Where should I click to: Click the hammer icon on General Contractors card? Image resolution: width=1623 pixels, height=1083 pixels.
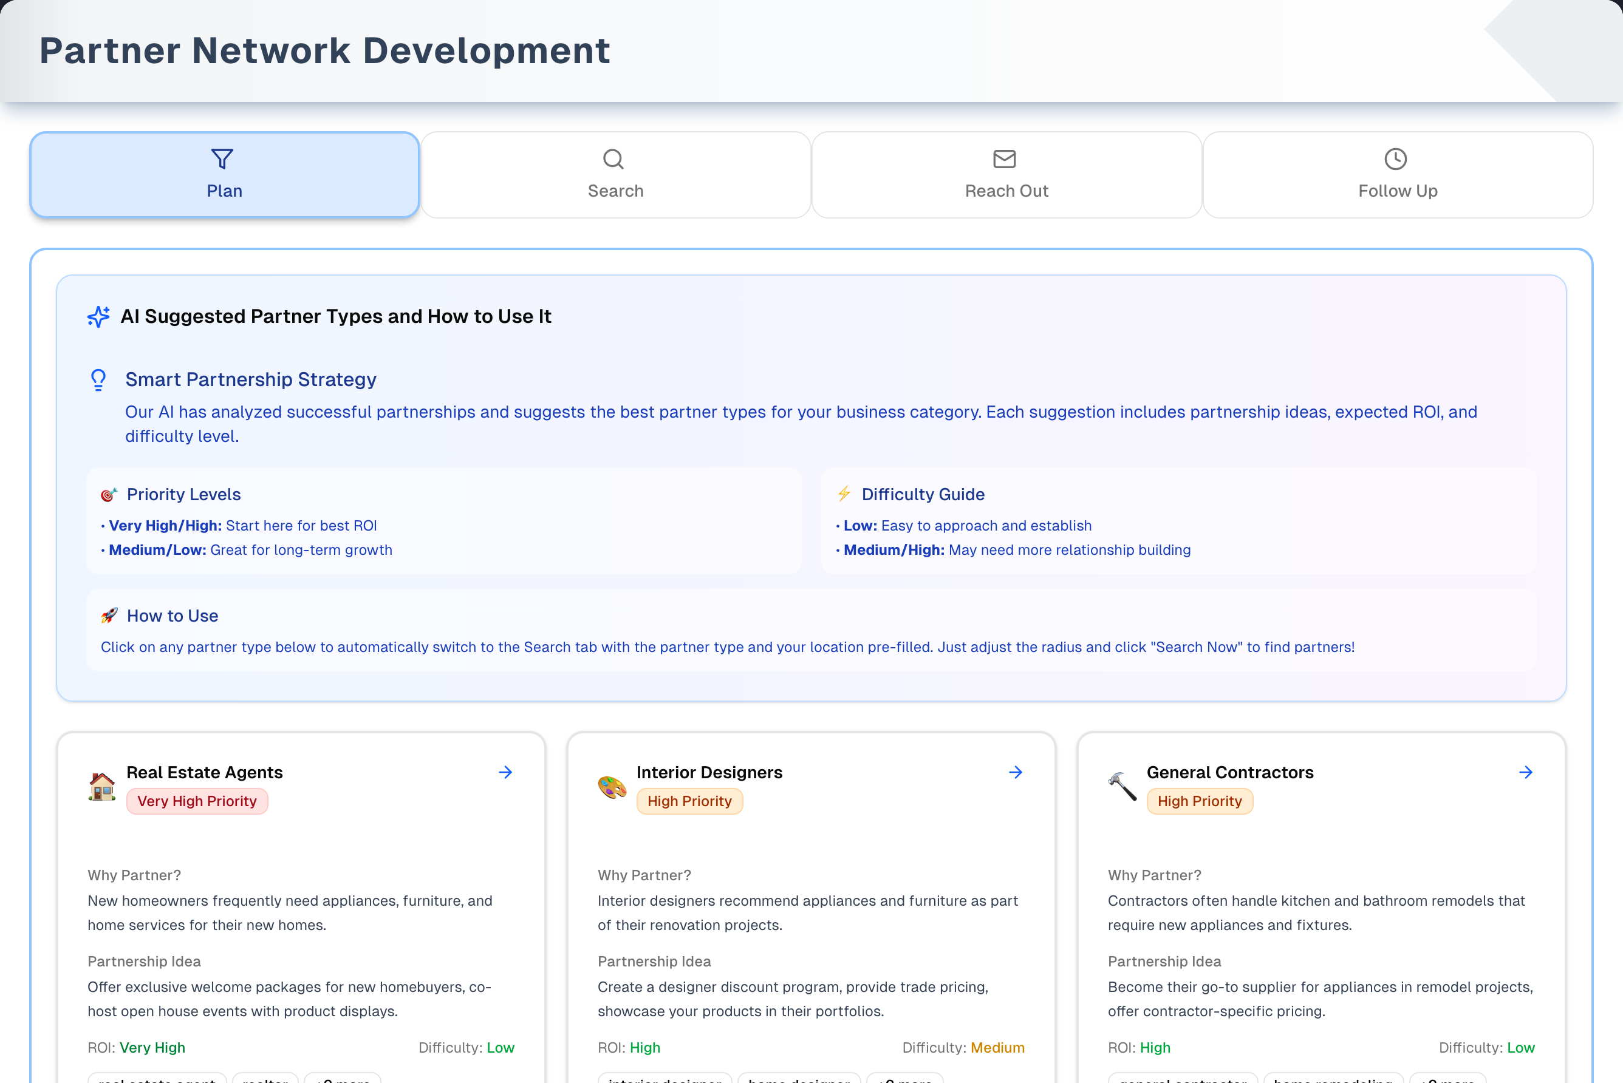(1122, 787)
